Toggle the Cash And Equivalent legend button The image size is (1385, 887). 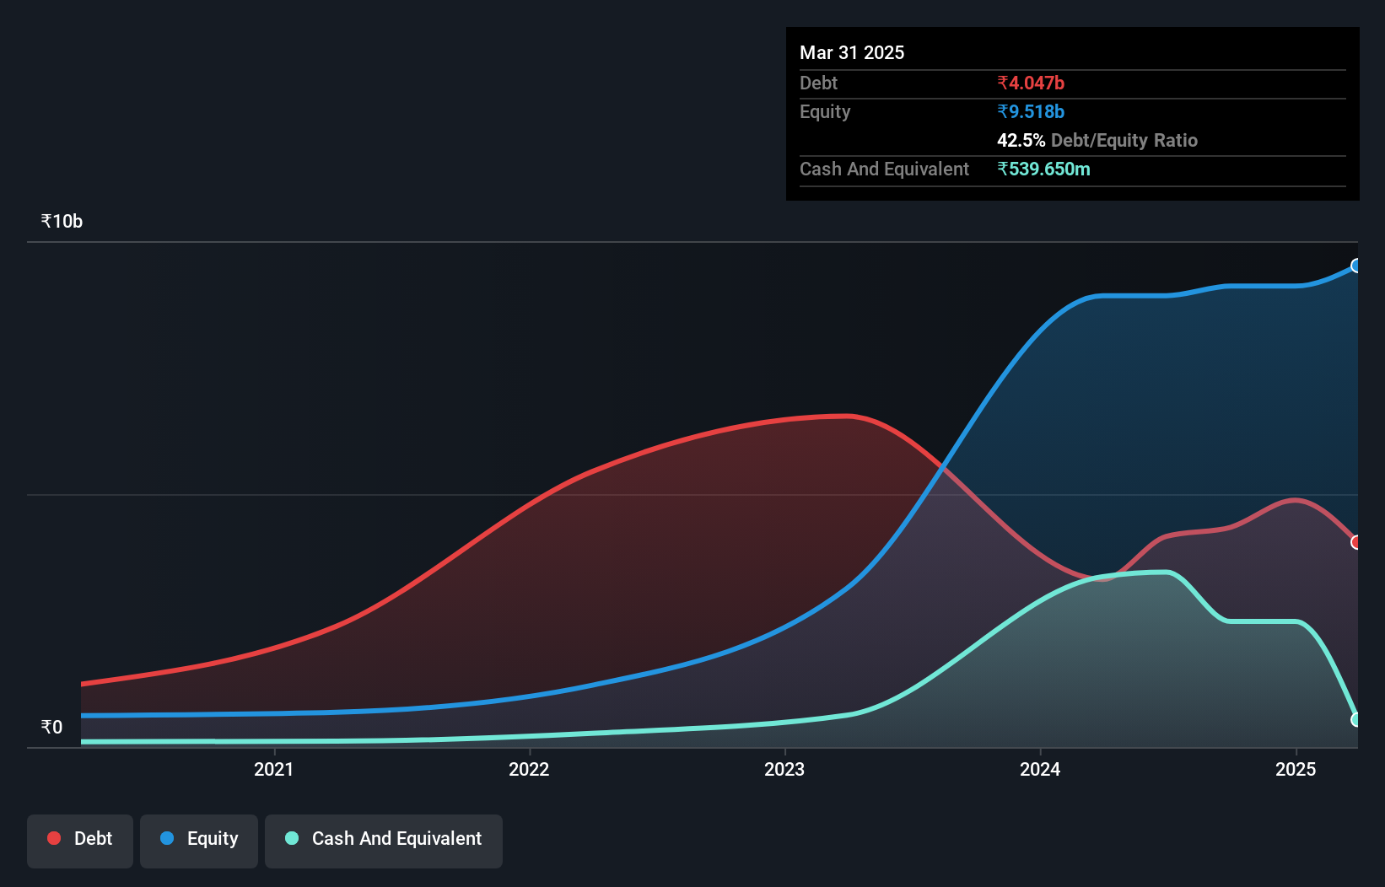point(384,841)
